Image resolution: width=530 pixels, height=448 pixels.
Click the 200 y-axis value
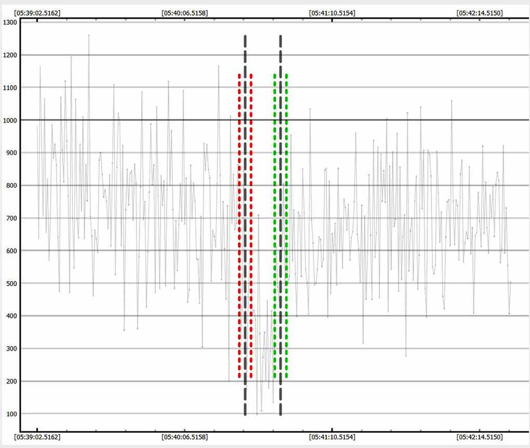(x=11, y=382)
